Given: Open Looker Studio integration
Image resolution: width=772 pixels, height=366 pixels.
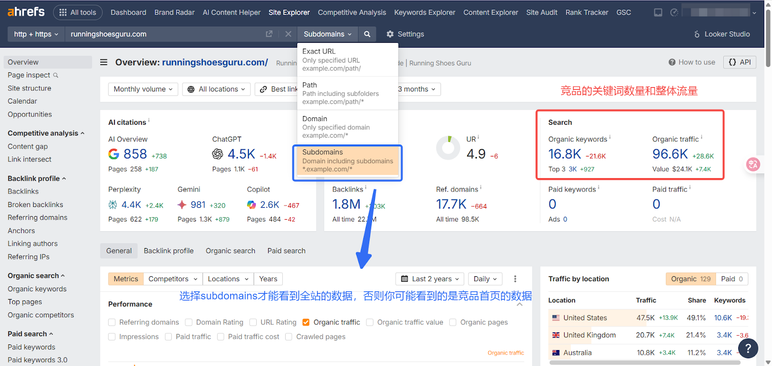Looking at the screenshot, I should click(x=722, y=34).
